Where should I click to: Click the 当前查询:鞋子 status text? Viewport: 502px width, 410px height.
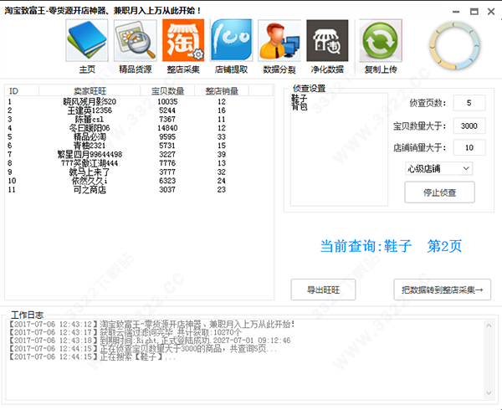[366, 246]
